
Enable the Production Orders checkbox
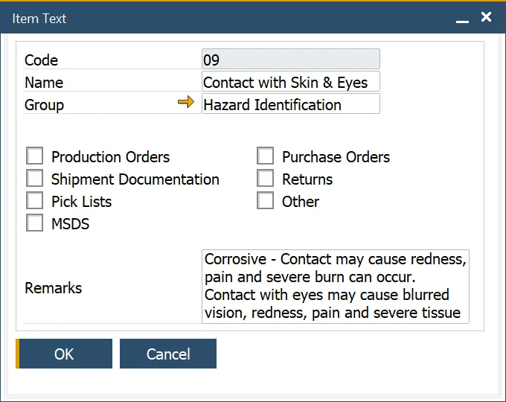point(35,156)
